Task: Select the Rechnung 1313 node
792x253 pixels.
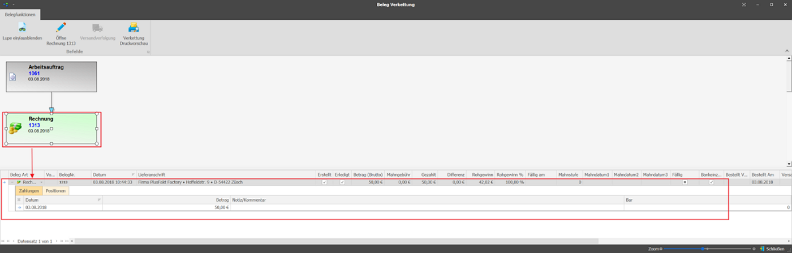Action: click(51, 129)
